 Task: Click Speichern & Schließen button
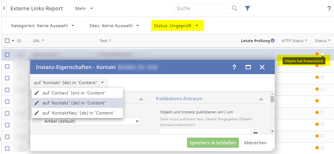pyautogui.click(x=213, y=143)
